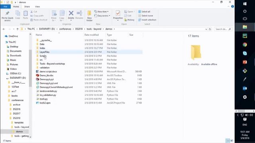Screen dimensions: 255x143
Task: Sort by Date modified column header
Action: (x=92, y=35)
